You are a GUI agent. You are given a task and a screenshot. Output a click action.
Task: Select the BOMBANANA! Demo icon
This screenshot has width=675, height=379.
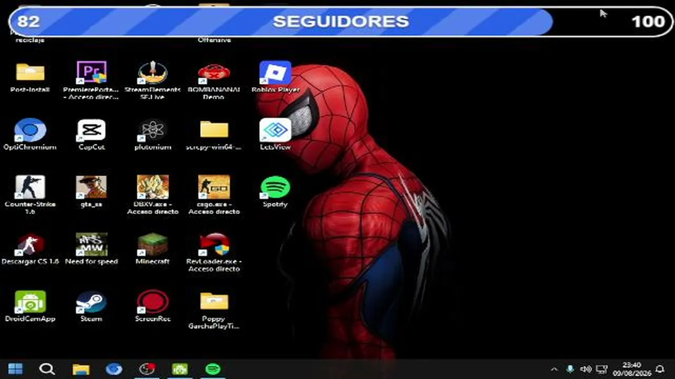point(214,73)
